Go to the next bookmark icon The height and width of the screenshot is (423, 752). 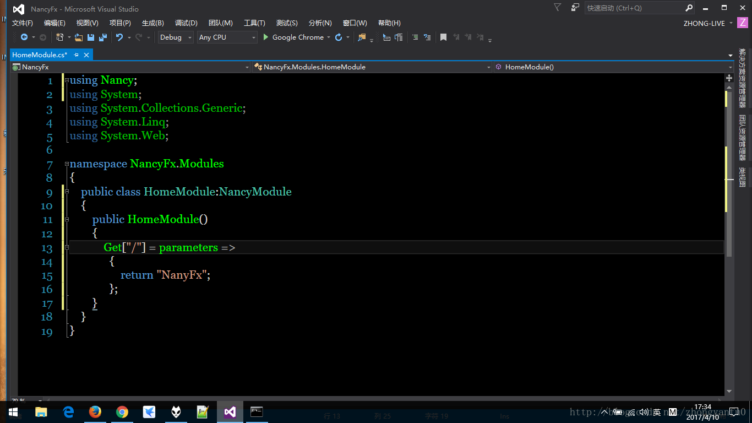[x=468, y=37]
